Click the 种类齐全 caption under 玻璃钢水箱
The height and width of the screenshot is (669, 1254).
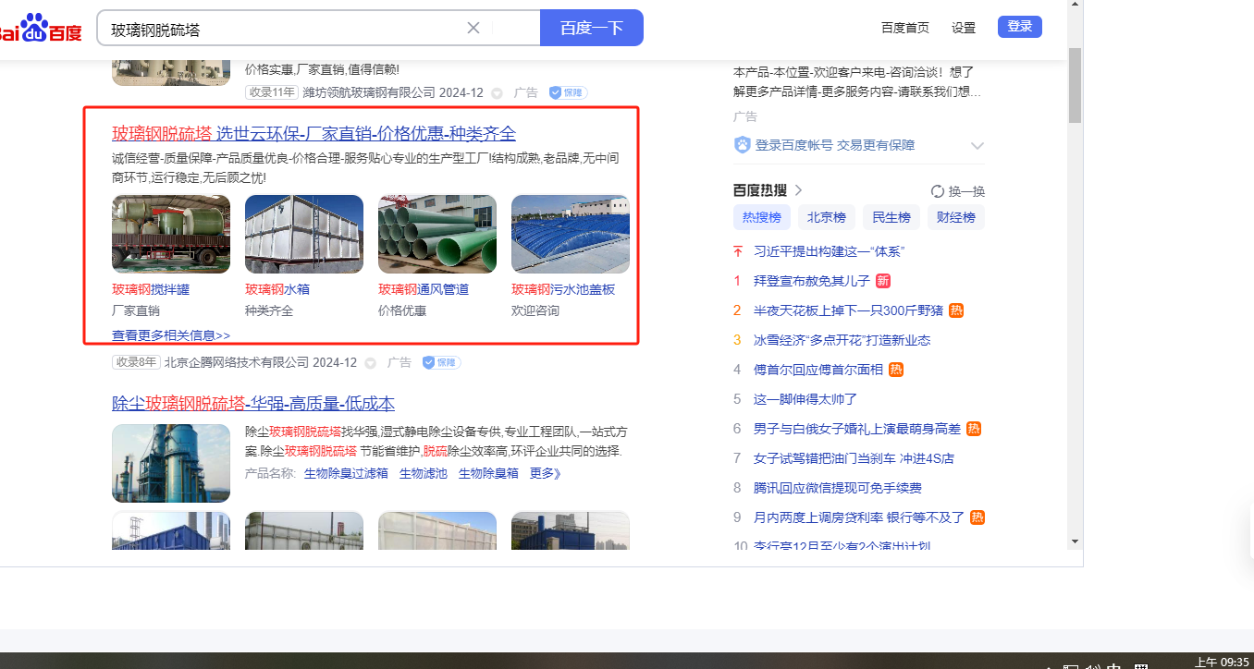[269, 310]
